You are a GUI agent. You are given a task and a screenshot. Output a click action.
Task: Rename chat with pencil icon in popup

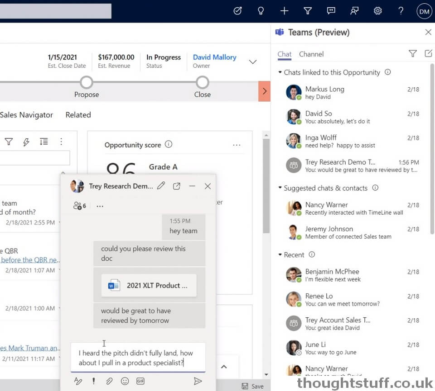coord(161,186)
